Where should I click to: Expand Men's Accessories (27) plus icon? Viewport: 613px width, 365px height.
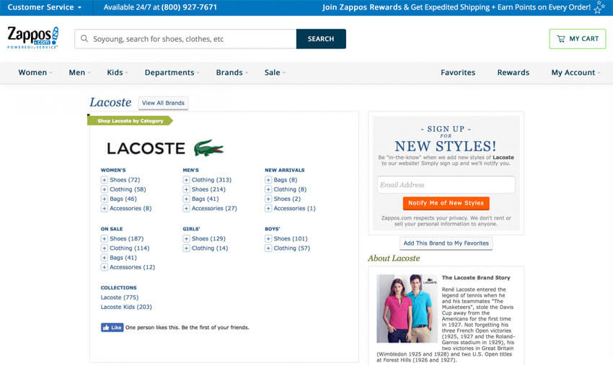pyautogui.click(x=187, y=209)
